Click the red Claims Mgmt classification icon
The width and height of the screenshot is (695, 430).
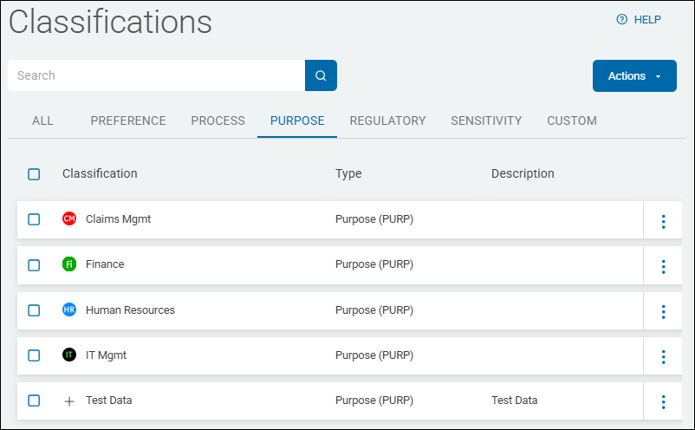[x=69, y=219]
